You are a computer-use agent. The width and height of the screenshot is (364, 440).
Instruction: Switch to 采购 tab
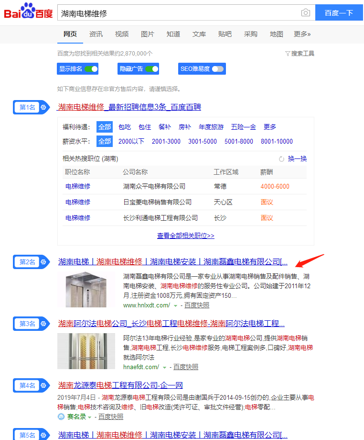[251, 34]
